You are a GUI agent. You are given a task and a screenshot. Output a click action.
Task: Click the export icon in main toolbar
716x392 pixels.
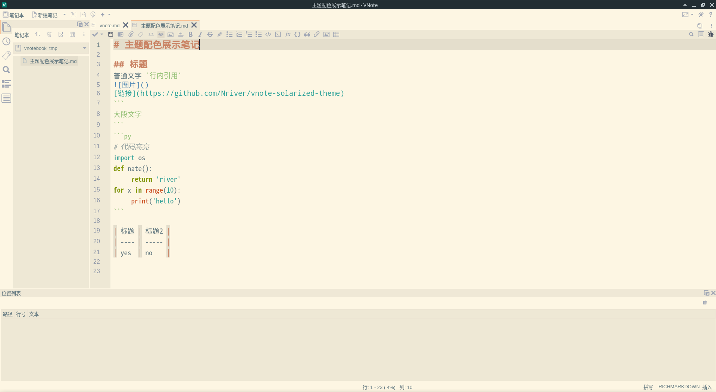[x=83, y=15]
